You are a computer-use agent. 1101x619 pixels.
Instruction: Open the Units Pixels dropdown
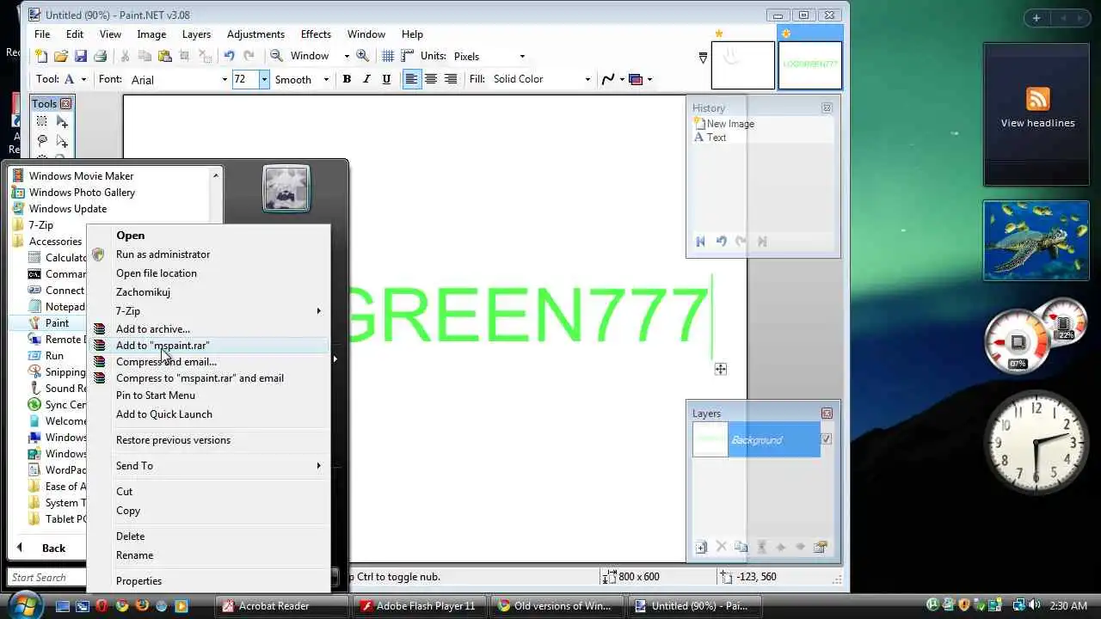489,56
